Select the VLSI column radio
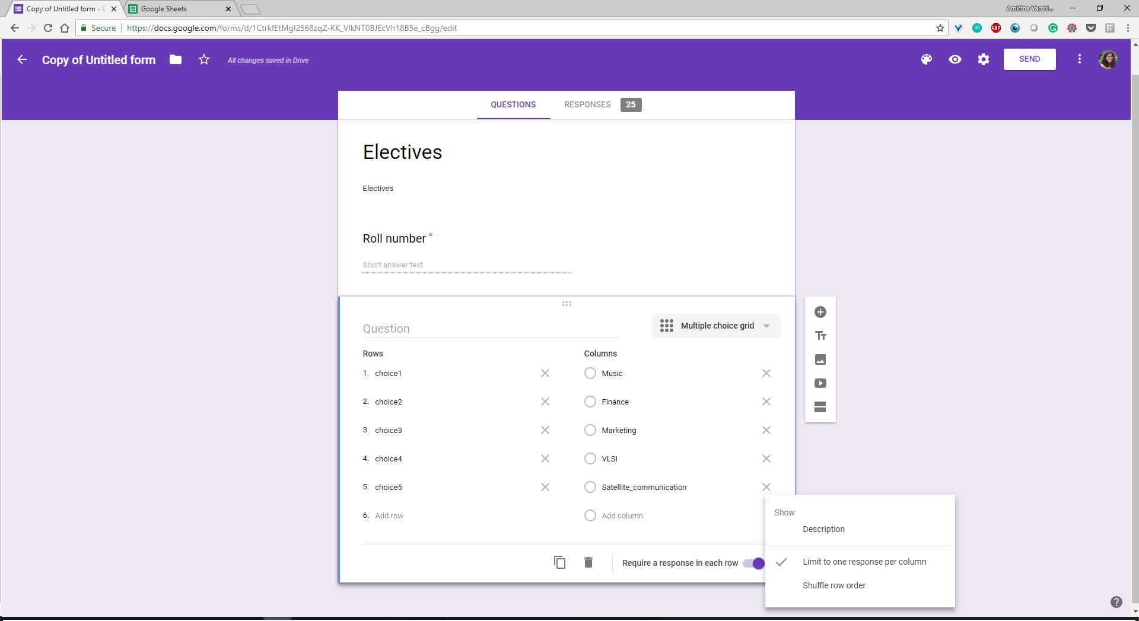Image resolution: width=1139 pixels, height=621 pixels. 590,458
